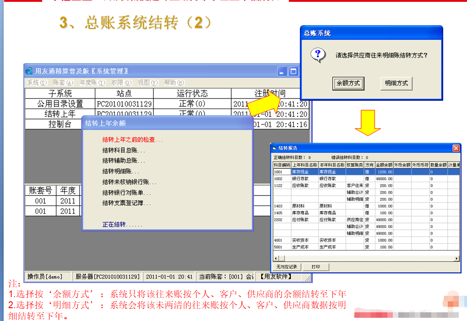Viewport: 467px width, 321px height.
Task: Minimize the 用友通 系统管理 window
Action: point(282,71)
